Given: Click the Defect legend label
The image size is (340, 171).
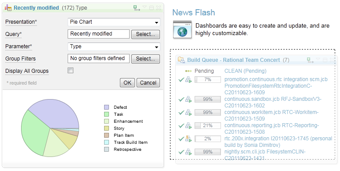Looking at the screenshot, I should click(x=120, y=107).
